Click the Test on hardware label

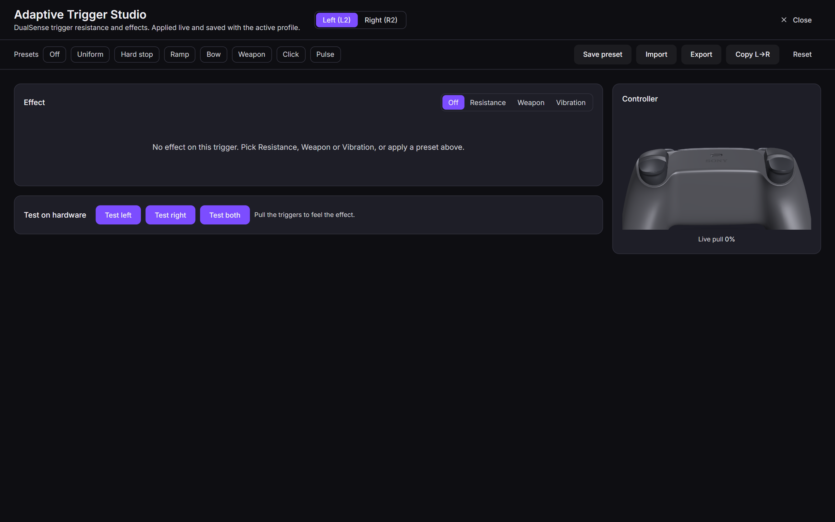[55, 215]
